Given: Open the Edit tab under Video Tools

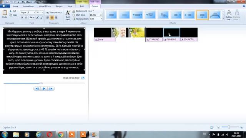Looking at the screenshot, I should (82, 6).
